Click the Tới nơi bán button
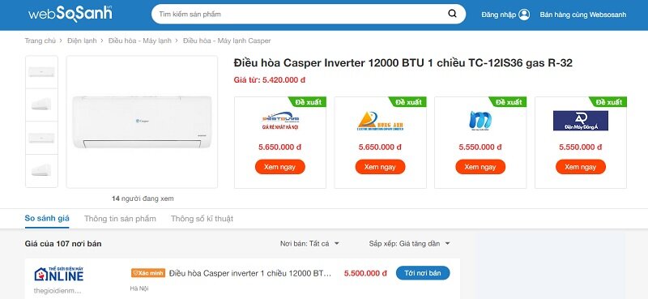The height and width of the screenshot is (299, 648). click(422, 273)
